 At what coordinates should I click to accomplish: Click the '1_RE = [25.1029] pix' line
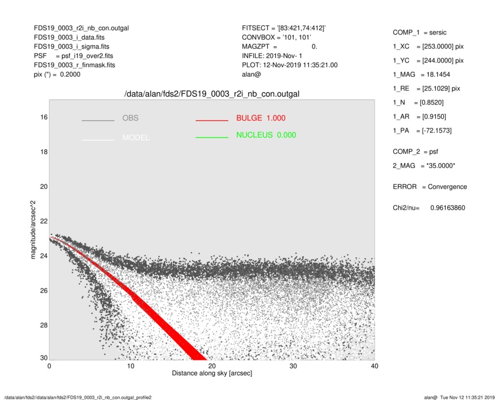427,89
